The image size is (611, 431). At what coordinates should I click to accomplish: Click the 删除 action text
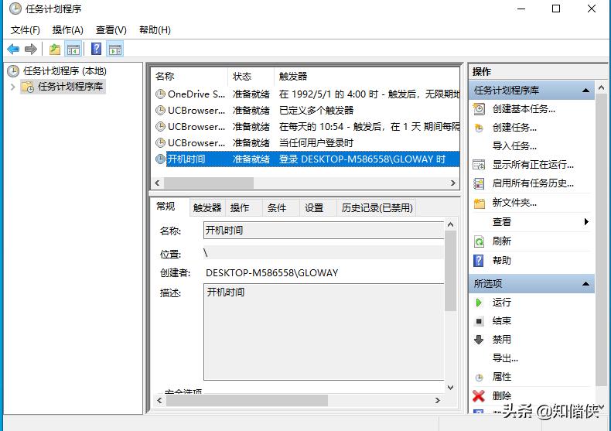tap(501, 396)
